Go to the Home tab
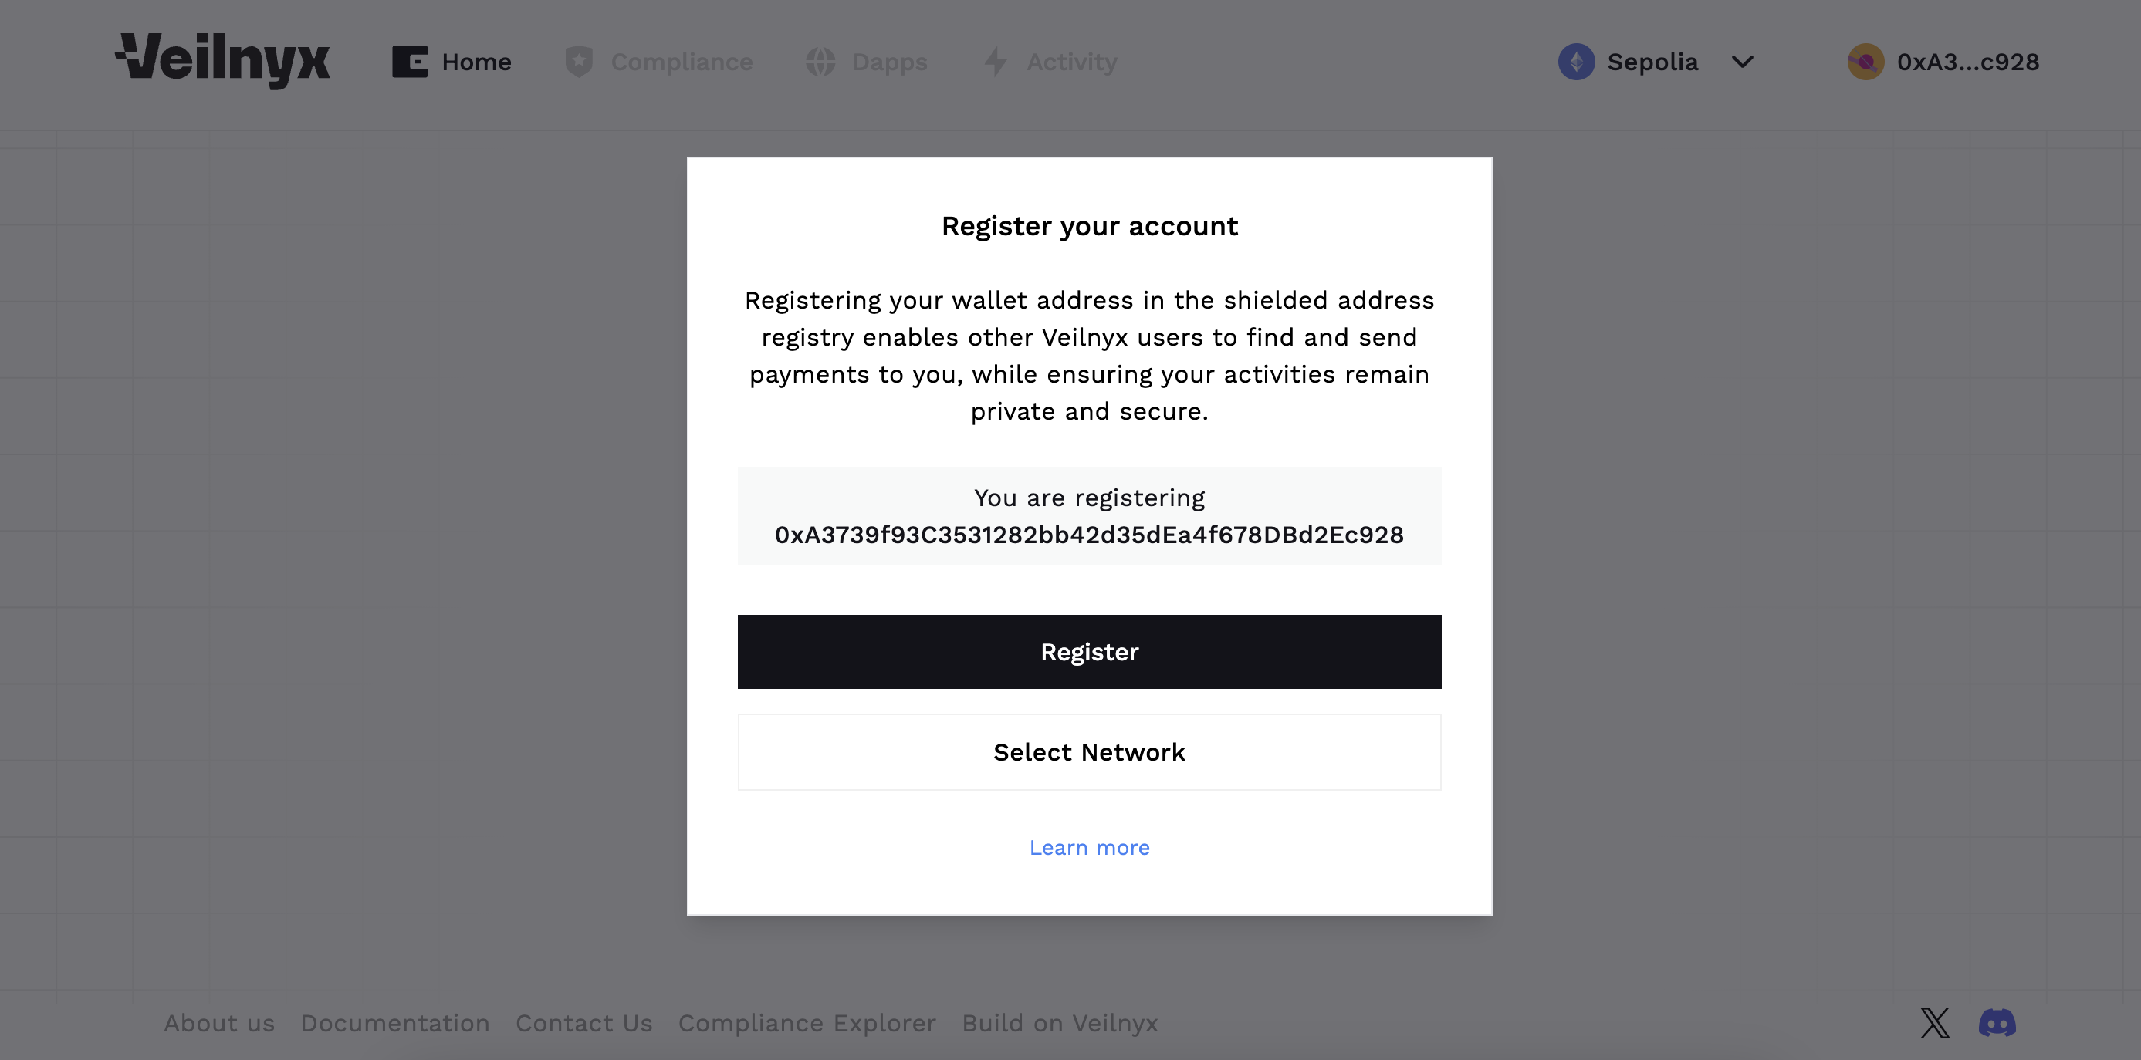 click(476, 62)
